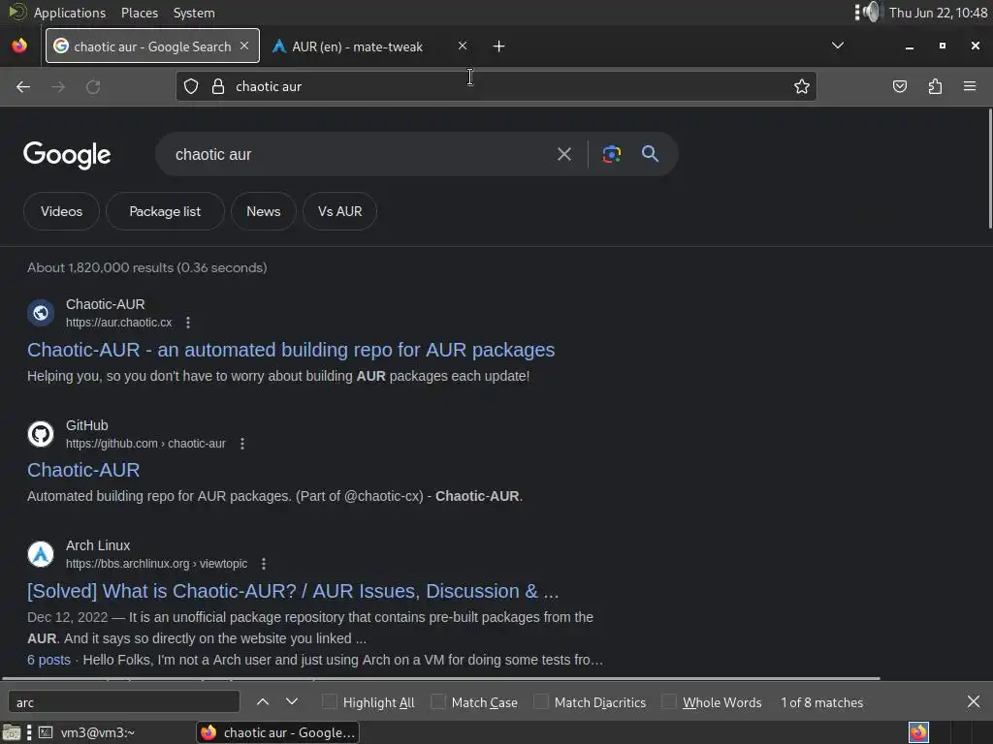Open the Save to Pocket icon
This screenshot has width=993, height=744.
pyautogui.click(x=899, y=86)
